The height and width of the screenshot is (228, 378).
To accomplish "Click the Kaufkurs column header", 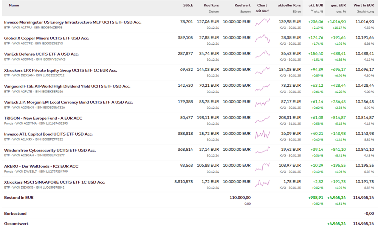I will (211, 5).
